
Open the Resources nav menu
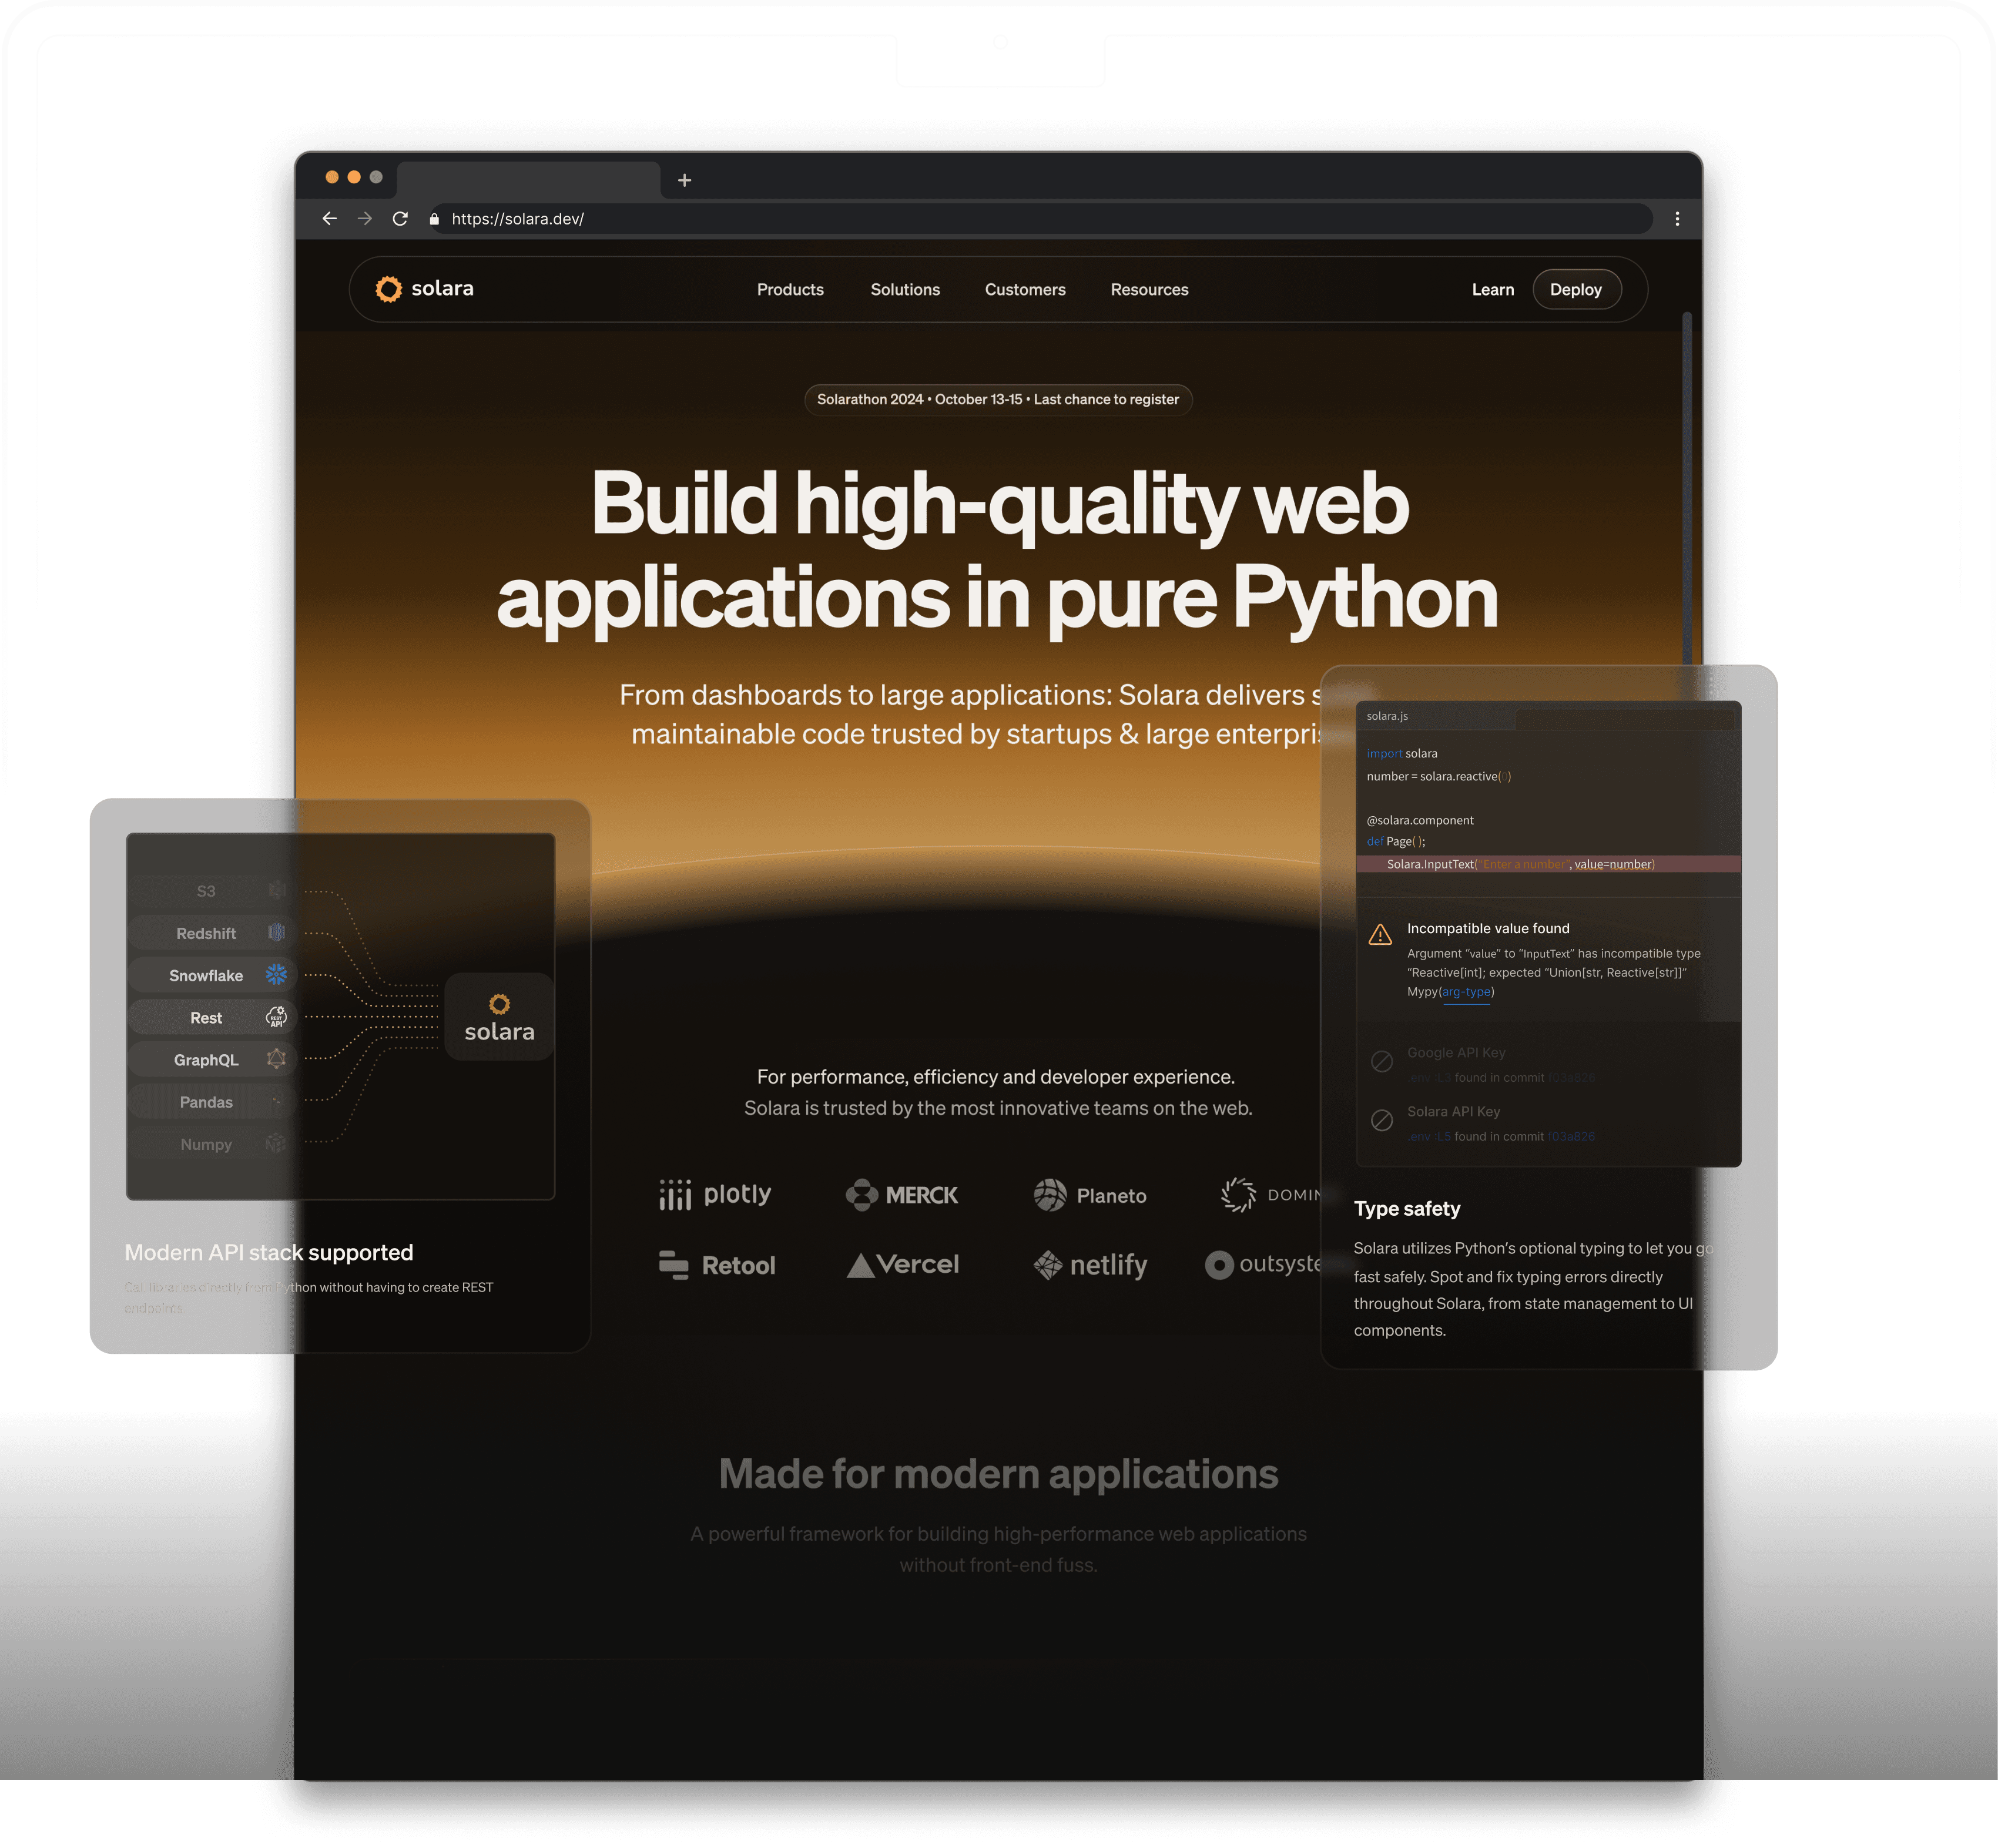1149,289
